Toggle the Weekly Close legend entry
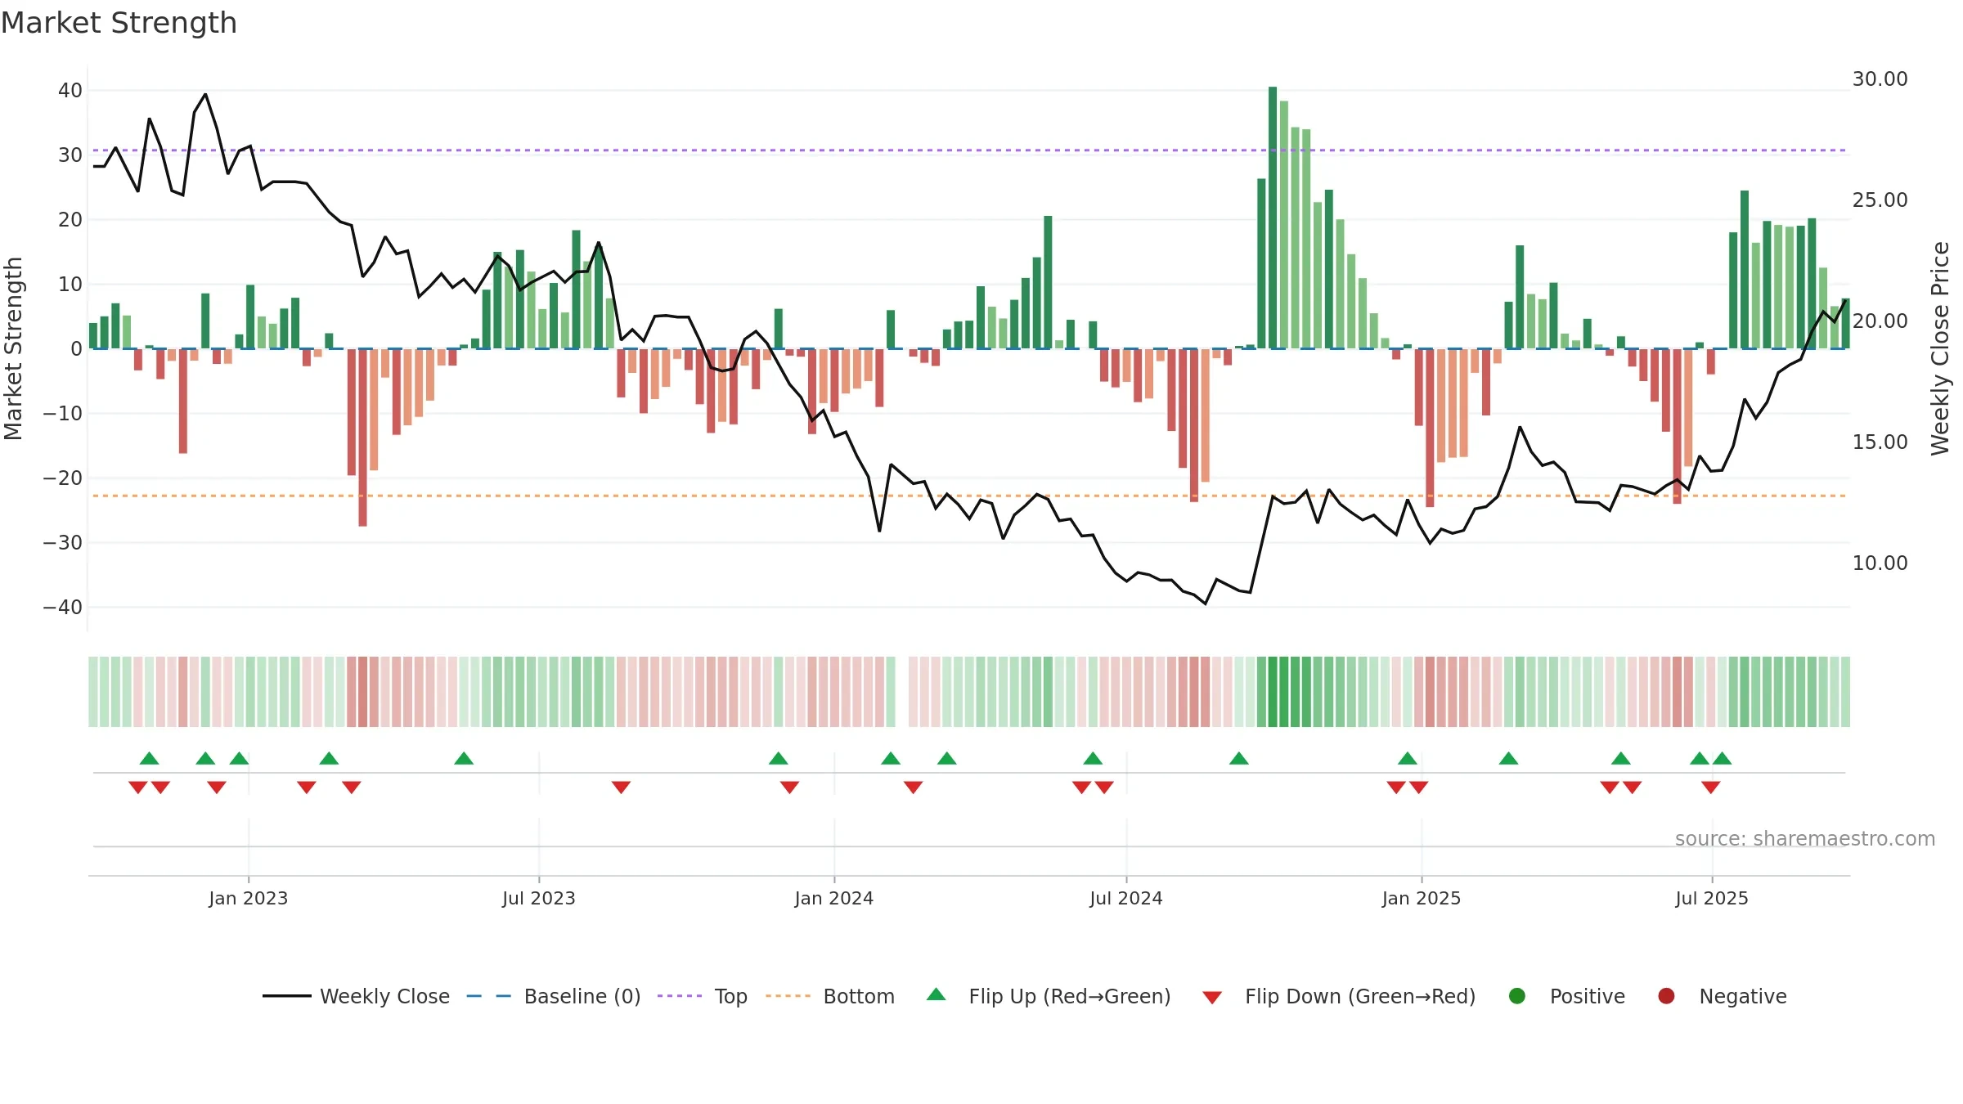 click(356, 996)
